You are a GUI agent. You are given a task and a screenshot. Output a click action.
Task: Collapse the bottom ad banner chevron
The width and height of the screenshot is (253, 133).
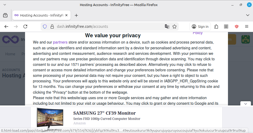click(245, 104)
